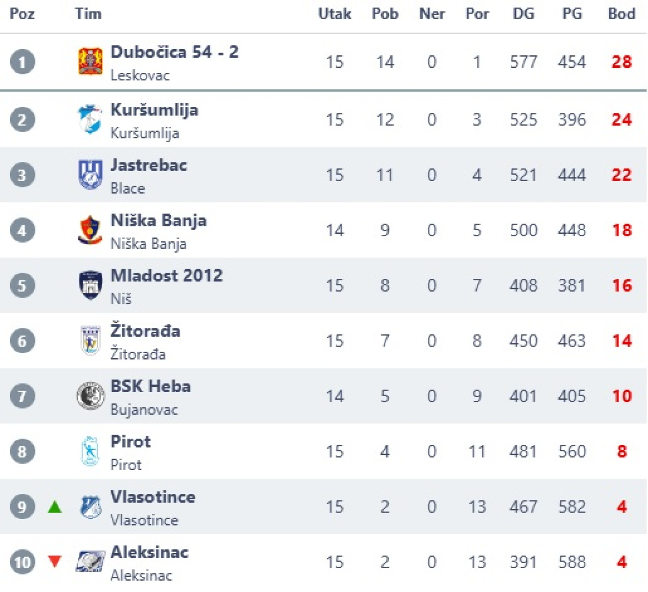
Task: Click the Mladost 2012 shield logo
Action: [90, 285]
